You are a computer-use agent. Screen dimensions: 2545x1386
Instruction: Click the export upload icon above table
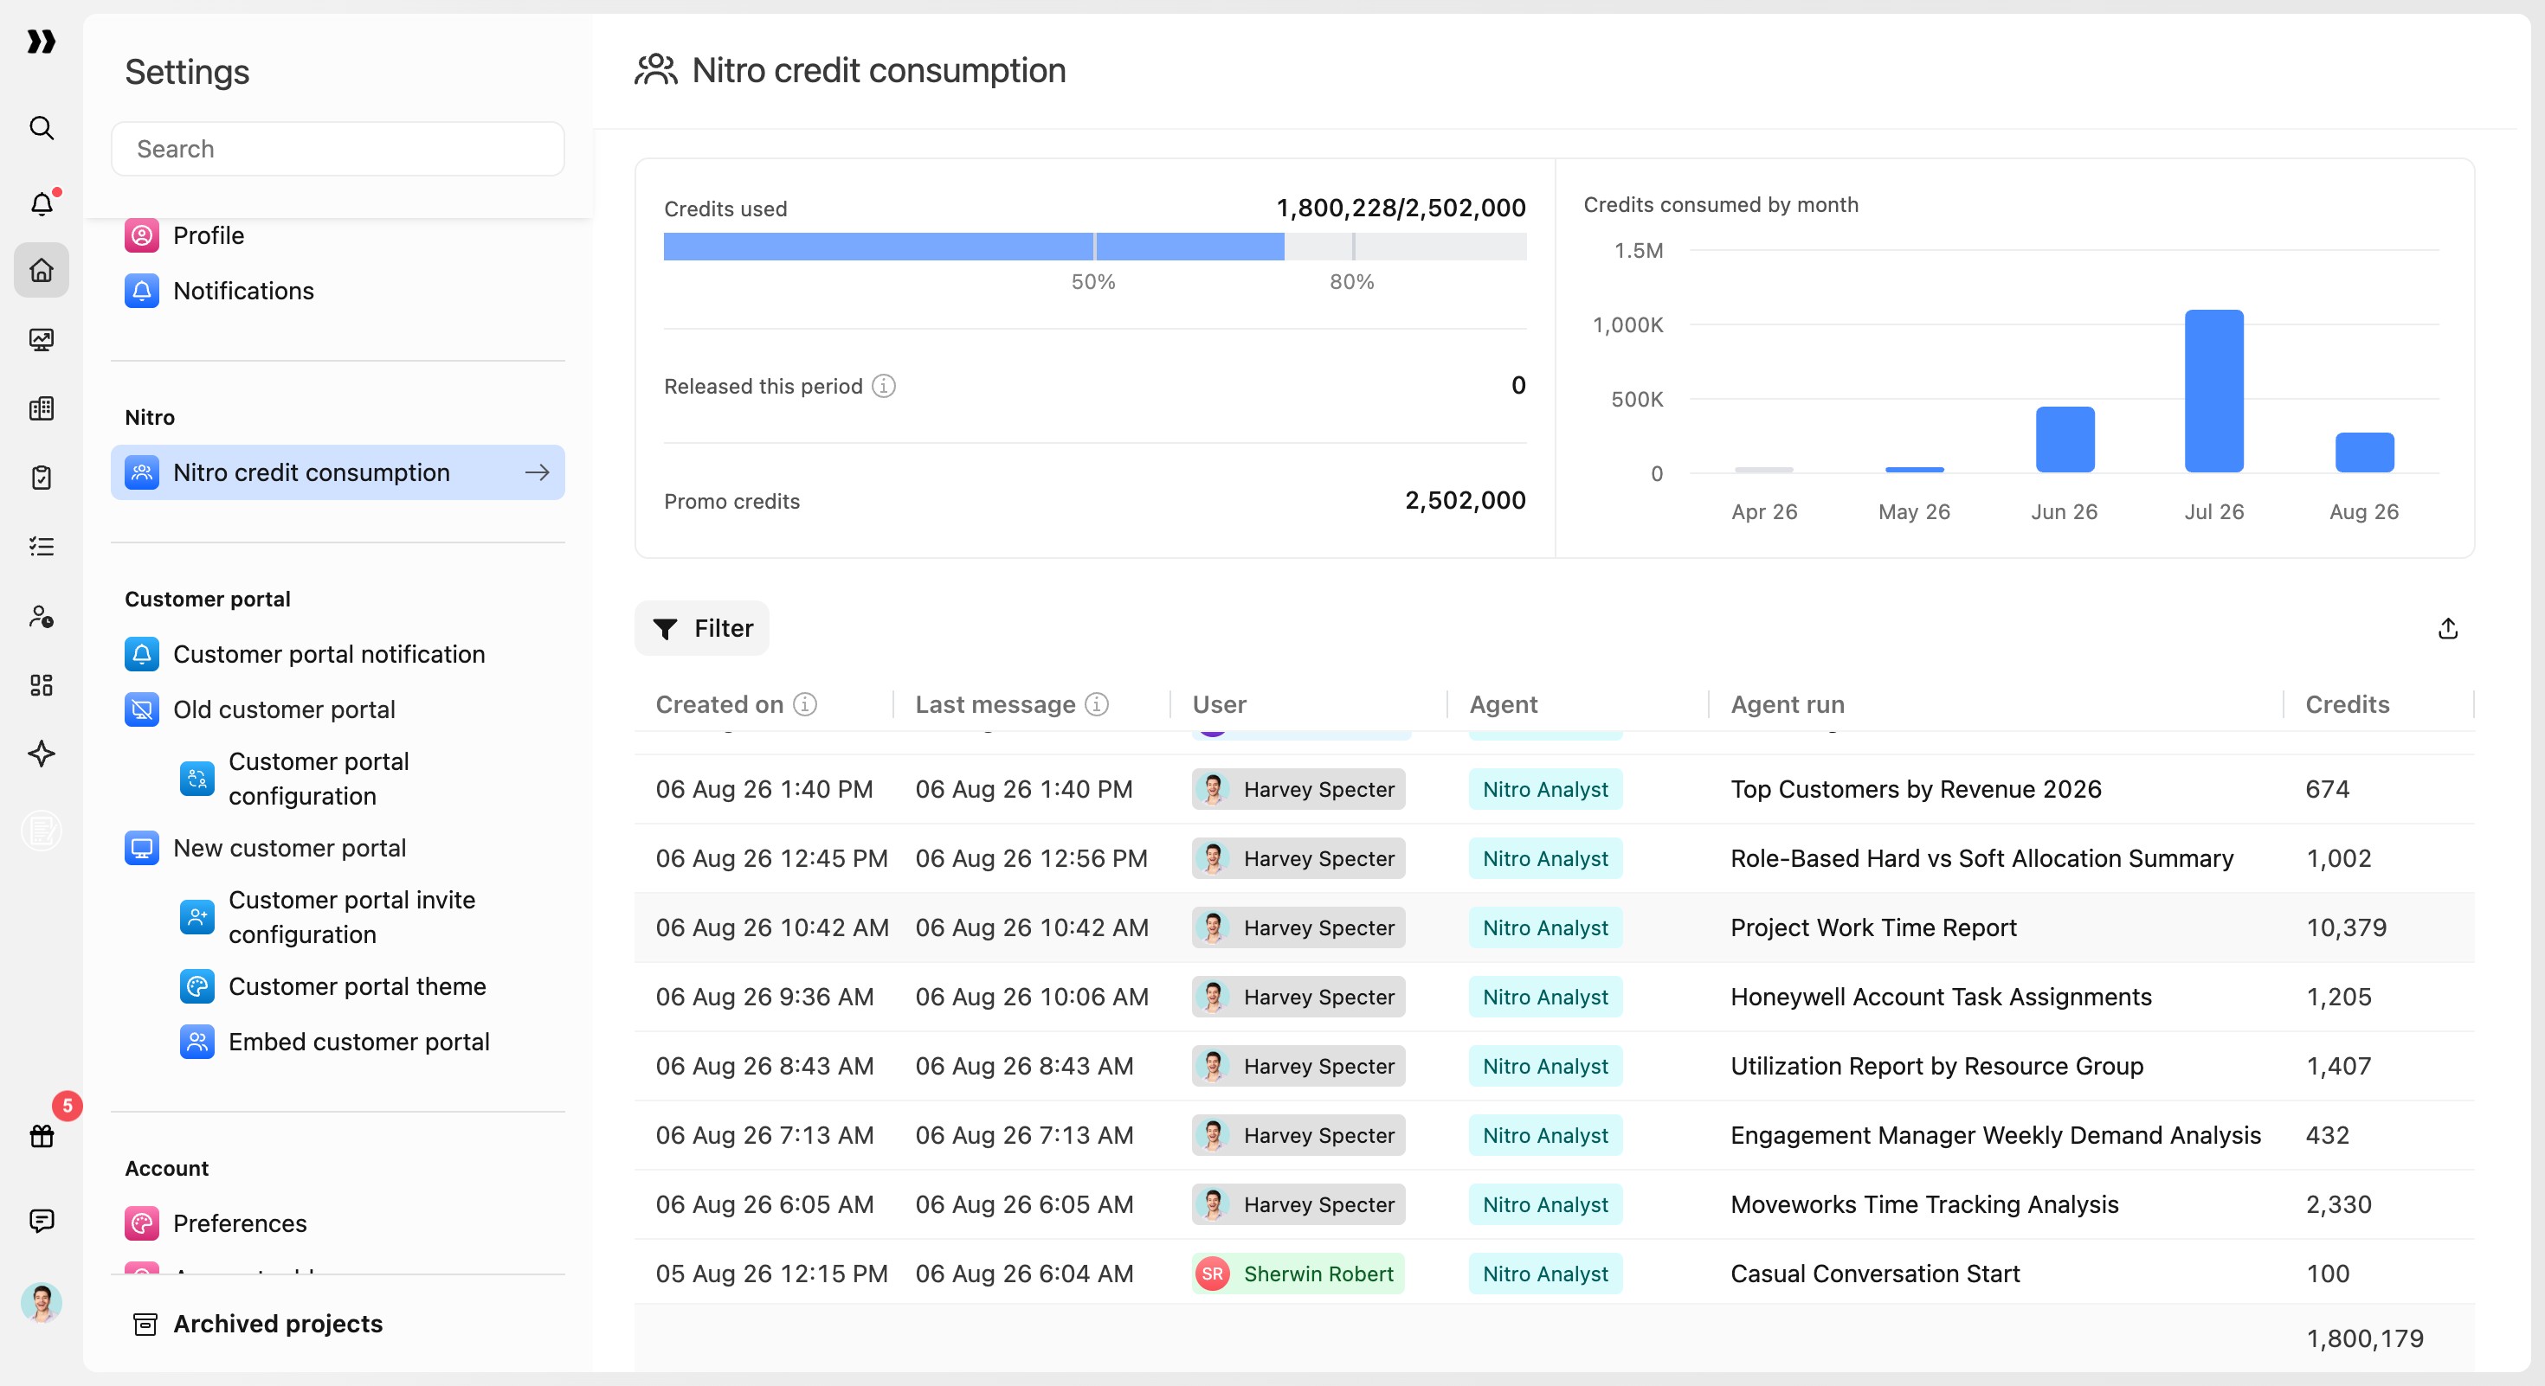(x=2447, y=628)
